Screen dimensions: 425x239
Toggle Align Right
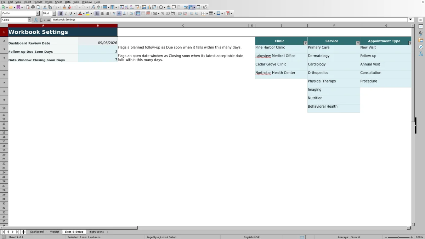(107, 13)
